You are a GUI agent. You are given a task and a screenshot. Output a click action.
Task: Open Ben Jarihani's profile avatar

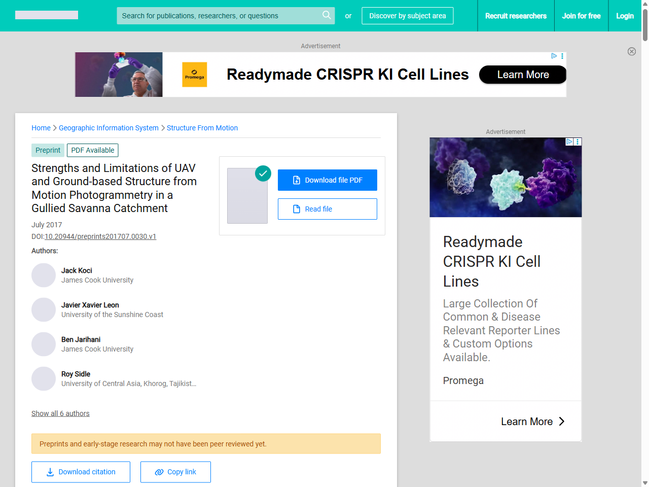click(x=44, y=344)
